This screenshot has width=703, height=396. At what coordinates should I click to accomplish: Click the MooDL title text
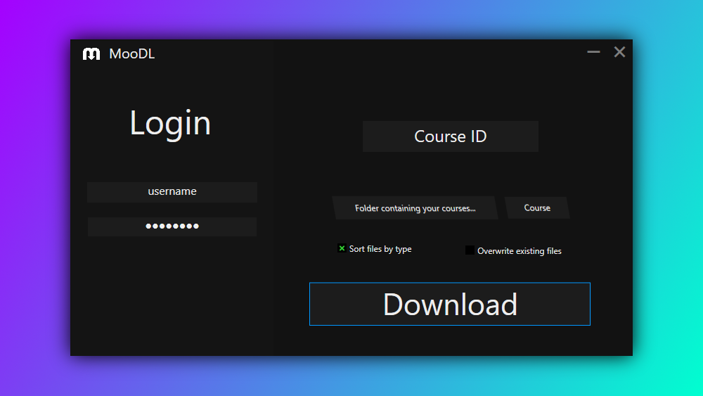point(132,54)
